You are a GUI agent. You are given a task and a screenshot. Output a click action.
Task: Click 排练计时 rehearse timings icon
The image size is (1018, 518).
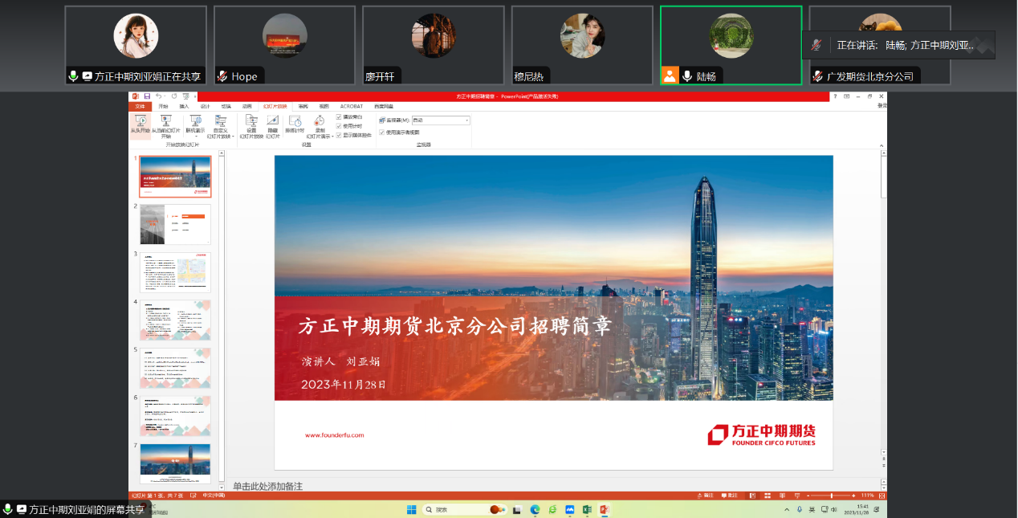(295, 123)
